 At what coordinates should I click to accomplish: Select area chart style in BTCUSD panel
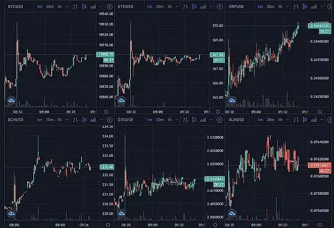93,7
